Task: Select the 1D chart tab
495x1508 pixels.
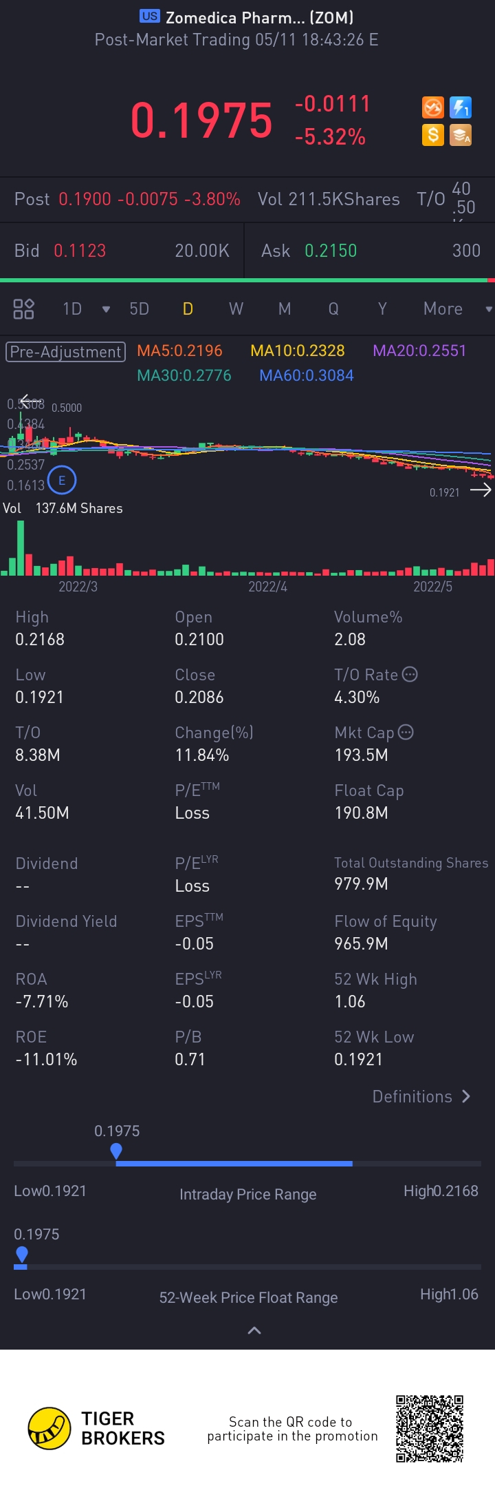Action: (72, 308)
